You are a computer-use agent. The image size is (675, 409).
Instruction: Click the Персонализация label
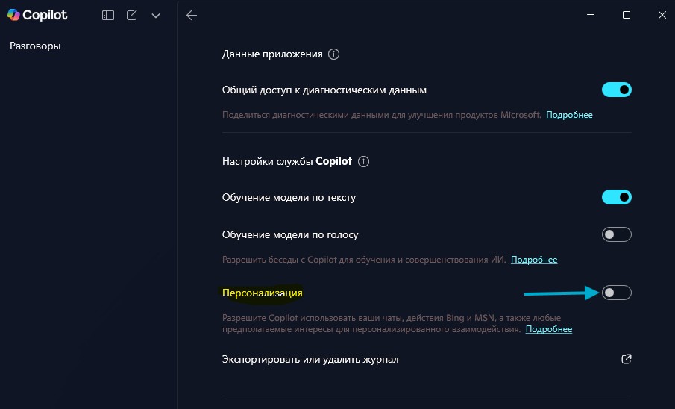click(x=262, y=293)
